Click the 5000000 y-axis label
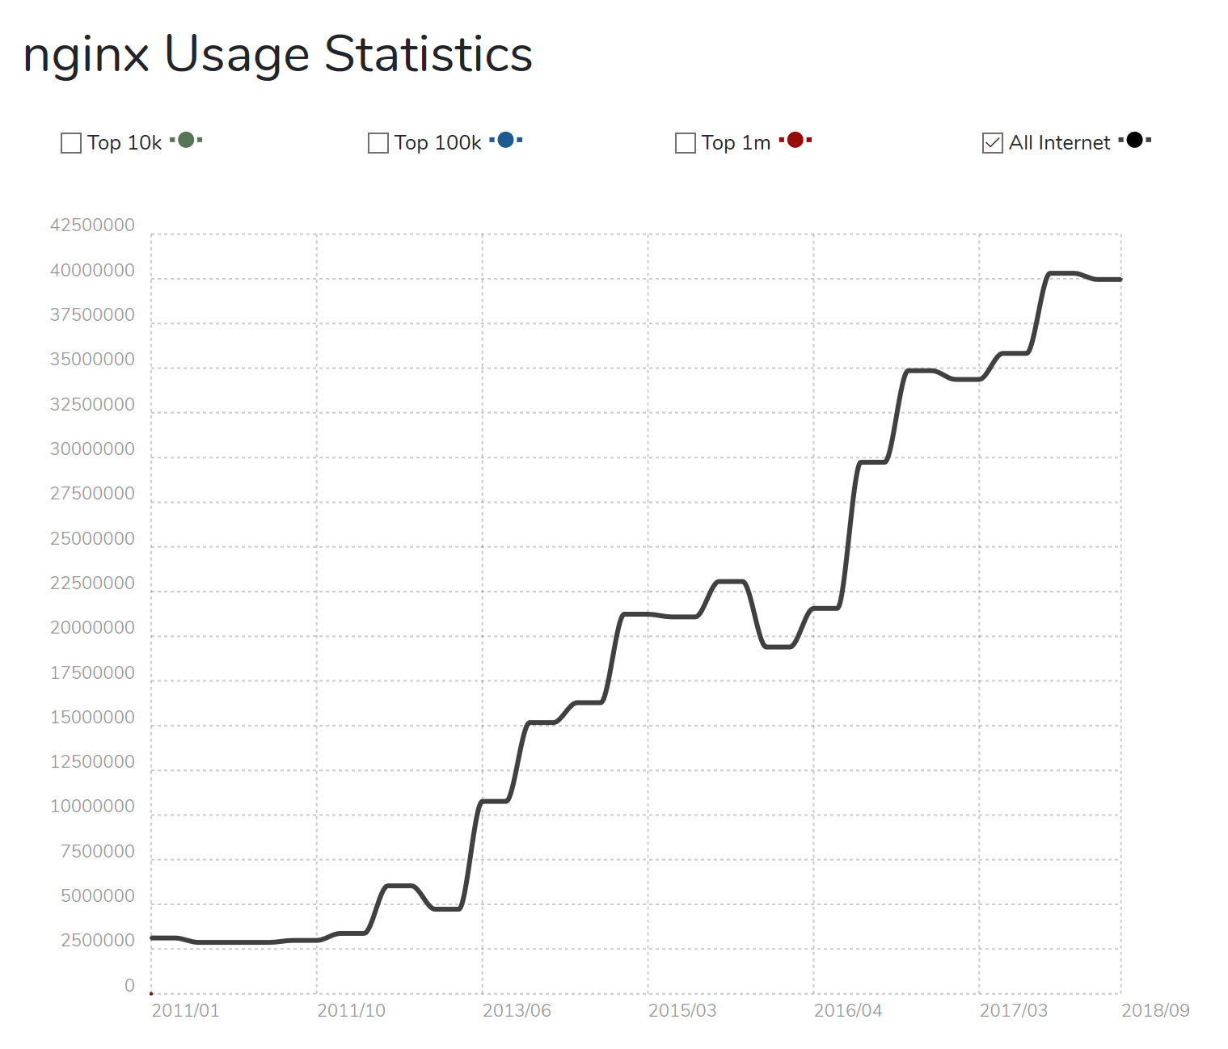This screenshot has height=1049, width=1228. click(97, 896)
